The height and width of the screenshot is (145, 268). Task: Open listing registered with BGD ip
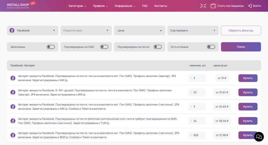[x=99, y=135]
